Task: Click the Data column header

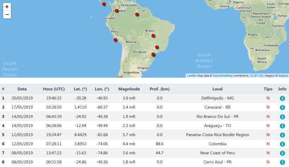Action: (x=22, y=89)
